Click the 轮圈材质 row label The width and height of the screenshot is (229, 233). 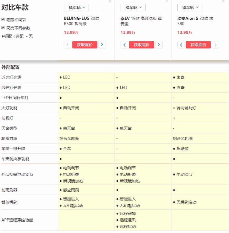pyautogui.click(x=9, y=139)
